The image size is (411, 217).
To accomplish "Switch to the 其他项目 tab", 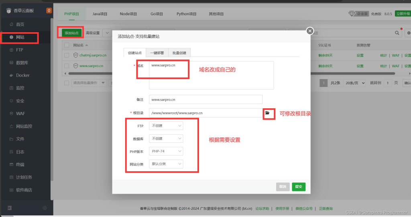I will click(x=216, y=14).
